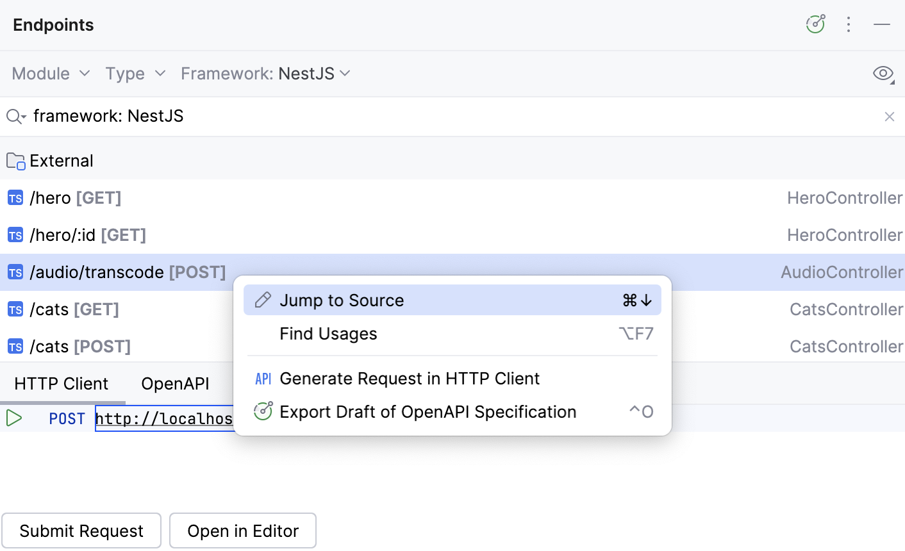The image size is (905, 551).
Task: Click the OpenAPI icon beside Export Draft
Action: point(263,411)
